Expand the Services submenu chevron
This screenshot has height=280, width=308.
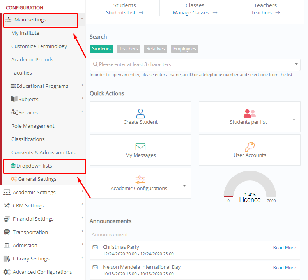(83, 111)
